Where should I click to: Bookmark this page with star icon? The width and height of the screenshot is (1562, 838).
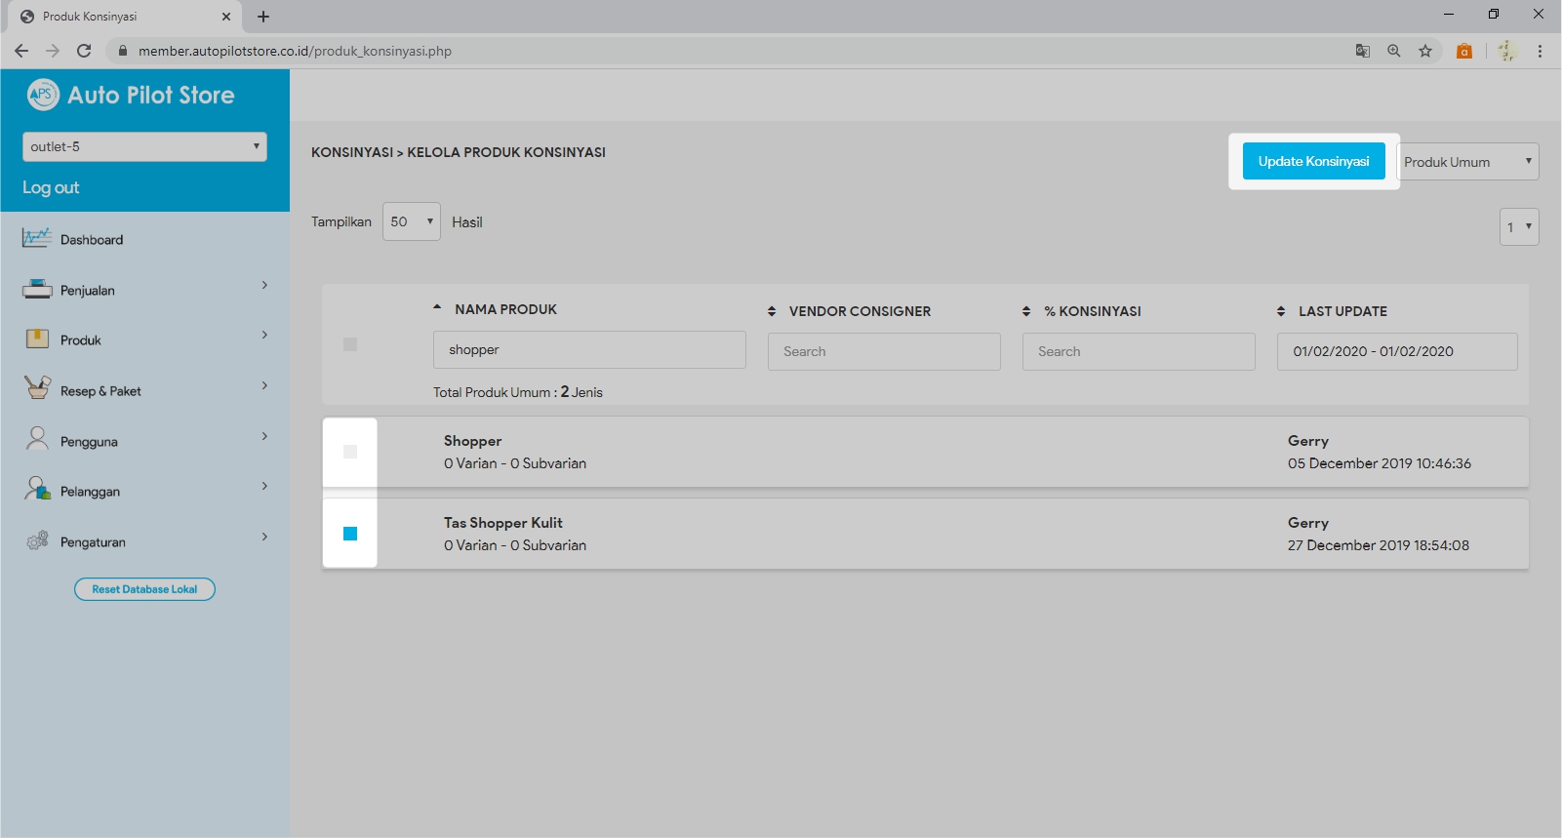click(1425, 51)
